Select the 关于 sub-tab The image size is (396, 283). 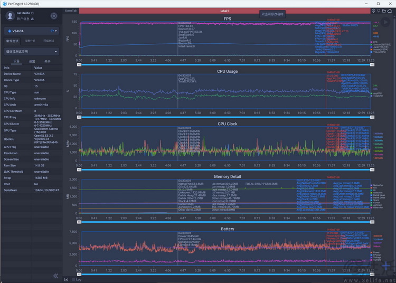[x=47, y=62]
